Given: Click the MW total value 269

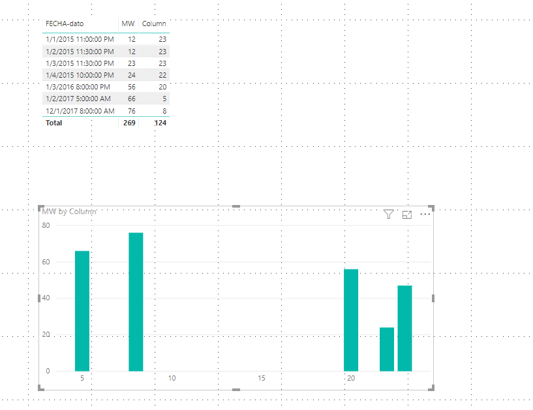Looking at the screenshot, I should coord(129,123).
